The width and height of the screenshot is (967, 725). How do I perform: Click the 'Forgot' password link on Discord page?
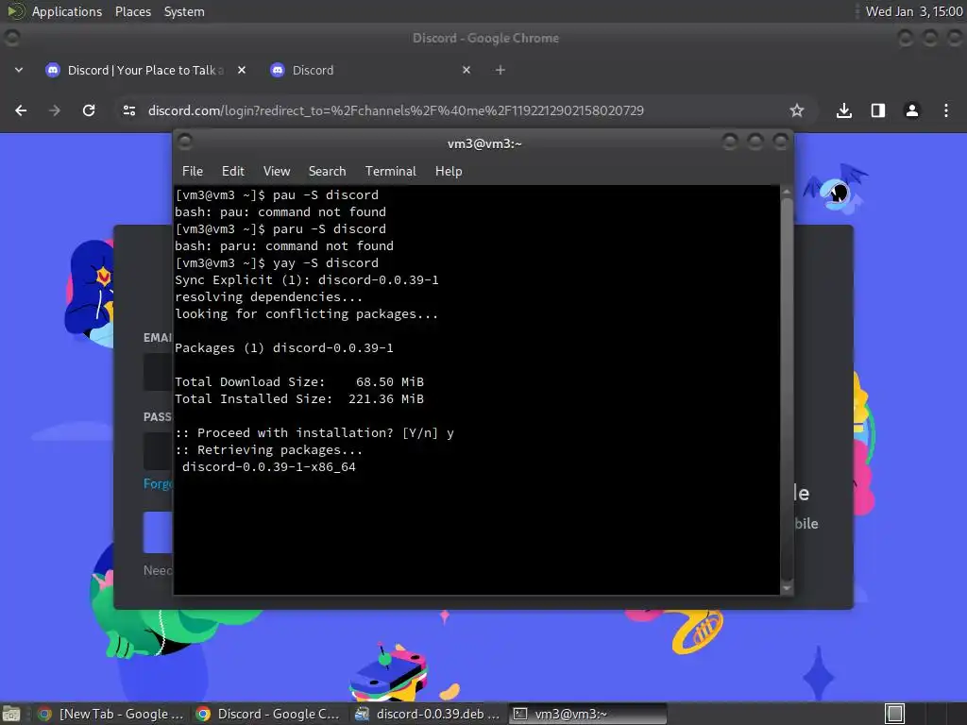tap(158, 484)
